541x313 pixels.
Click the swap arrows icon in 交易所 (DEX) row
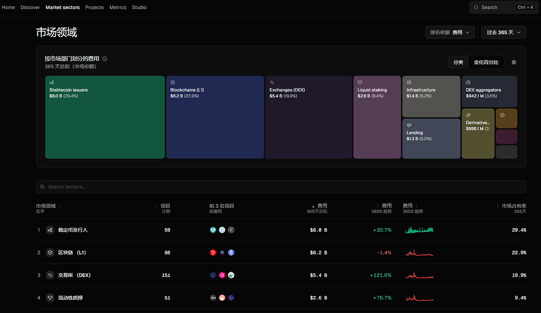click(x=50, y=275)
